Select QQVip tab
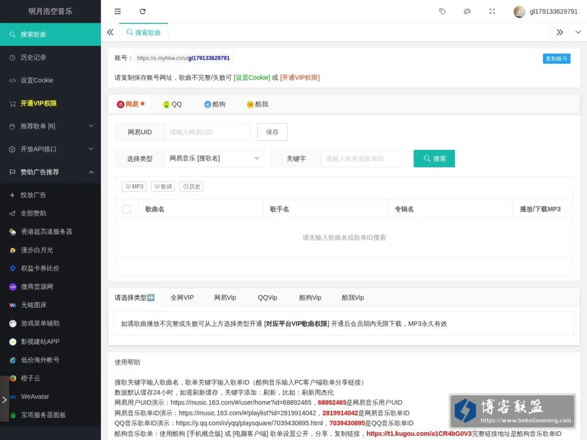Viewport: 587px width, 440px height. [x=268, y=297]
